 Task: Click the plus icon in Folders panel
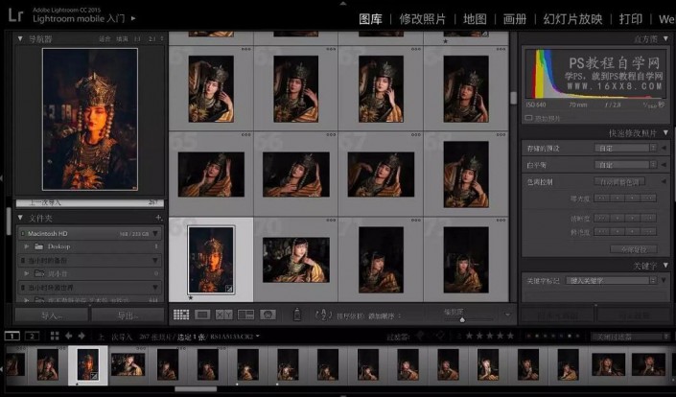pos(157,219)
